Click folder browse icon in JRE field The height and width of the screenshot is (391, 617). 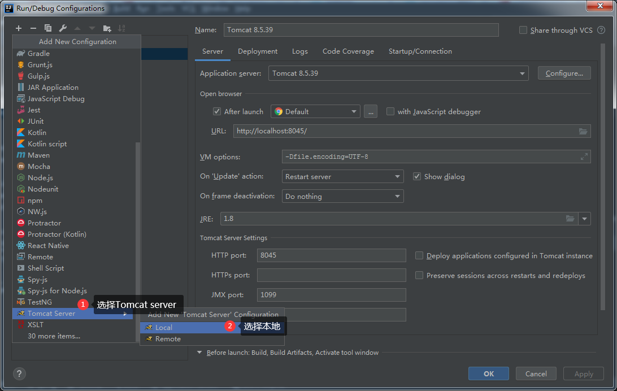click(570, 218)
